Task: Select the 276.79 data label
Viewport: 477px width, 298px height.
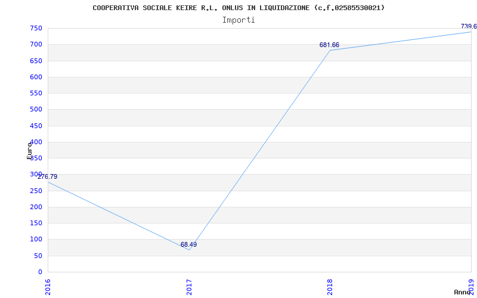Action: (x=48, y=176)
